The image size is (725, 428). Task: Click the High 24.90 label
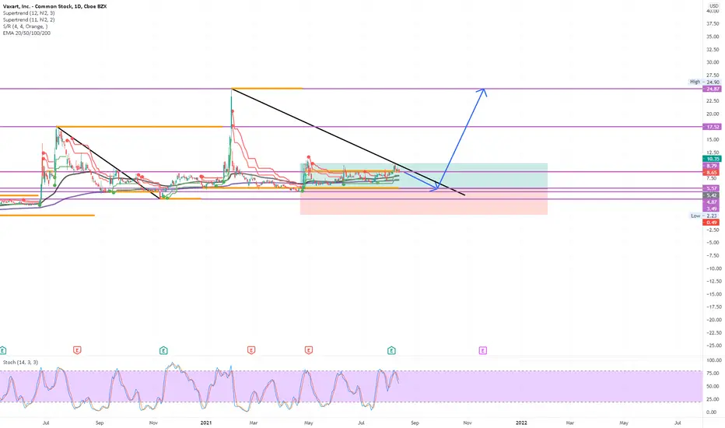point(705,82)
